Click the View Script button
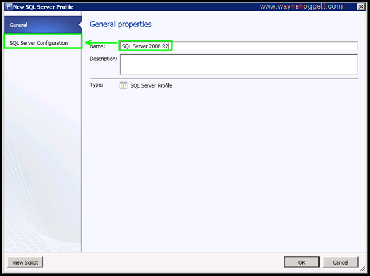370x276 pixels. (x=25, y=262)
